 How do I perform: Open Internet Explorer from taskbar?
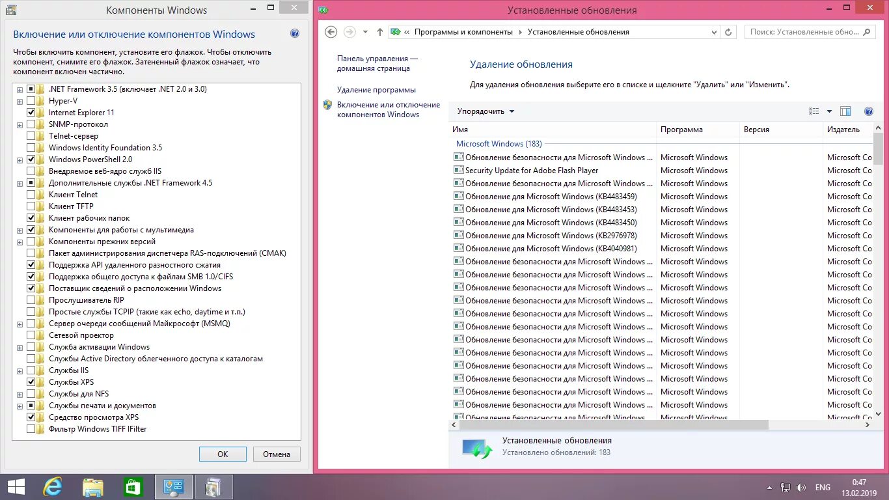coord(52,487)
